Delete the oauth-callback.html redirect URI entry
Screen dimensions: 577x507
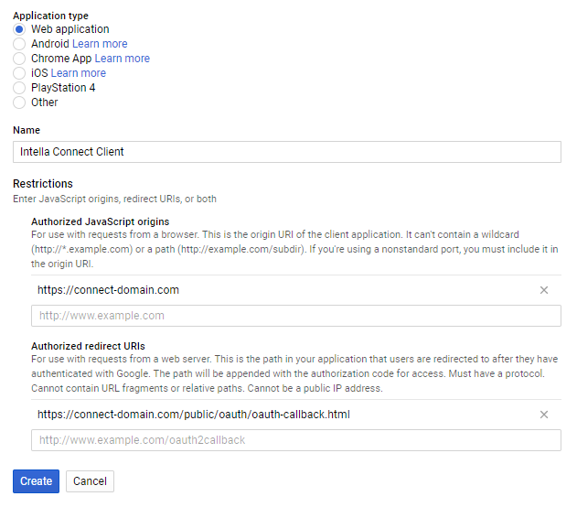[544, 415]
